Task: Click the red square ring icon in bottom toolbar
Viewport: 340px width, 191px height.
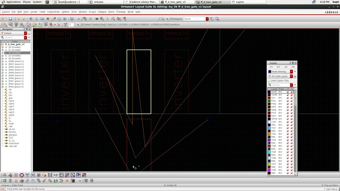Action: (x=22, y=175)
